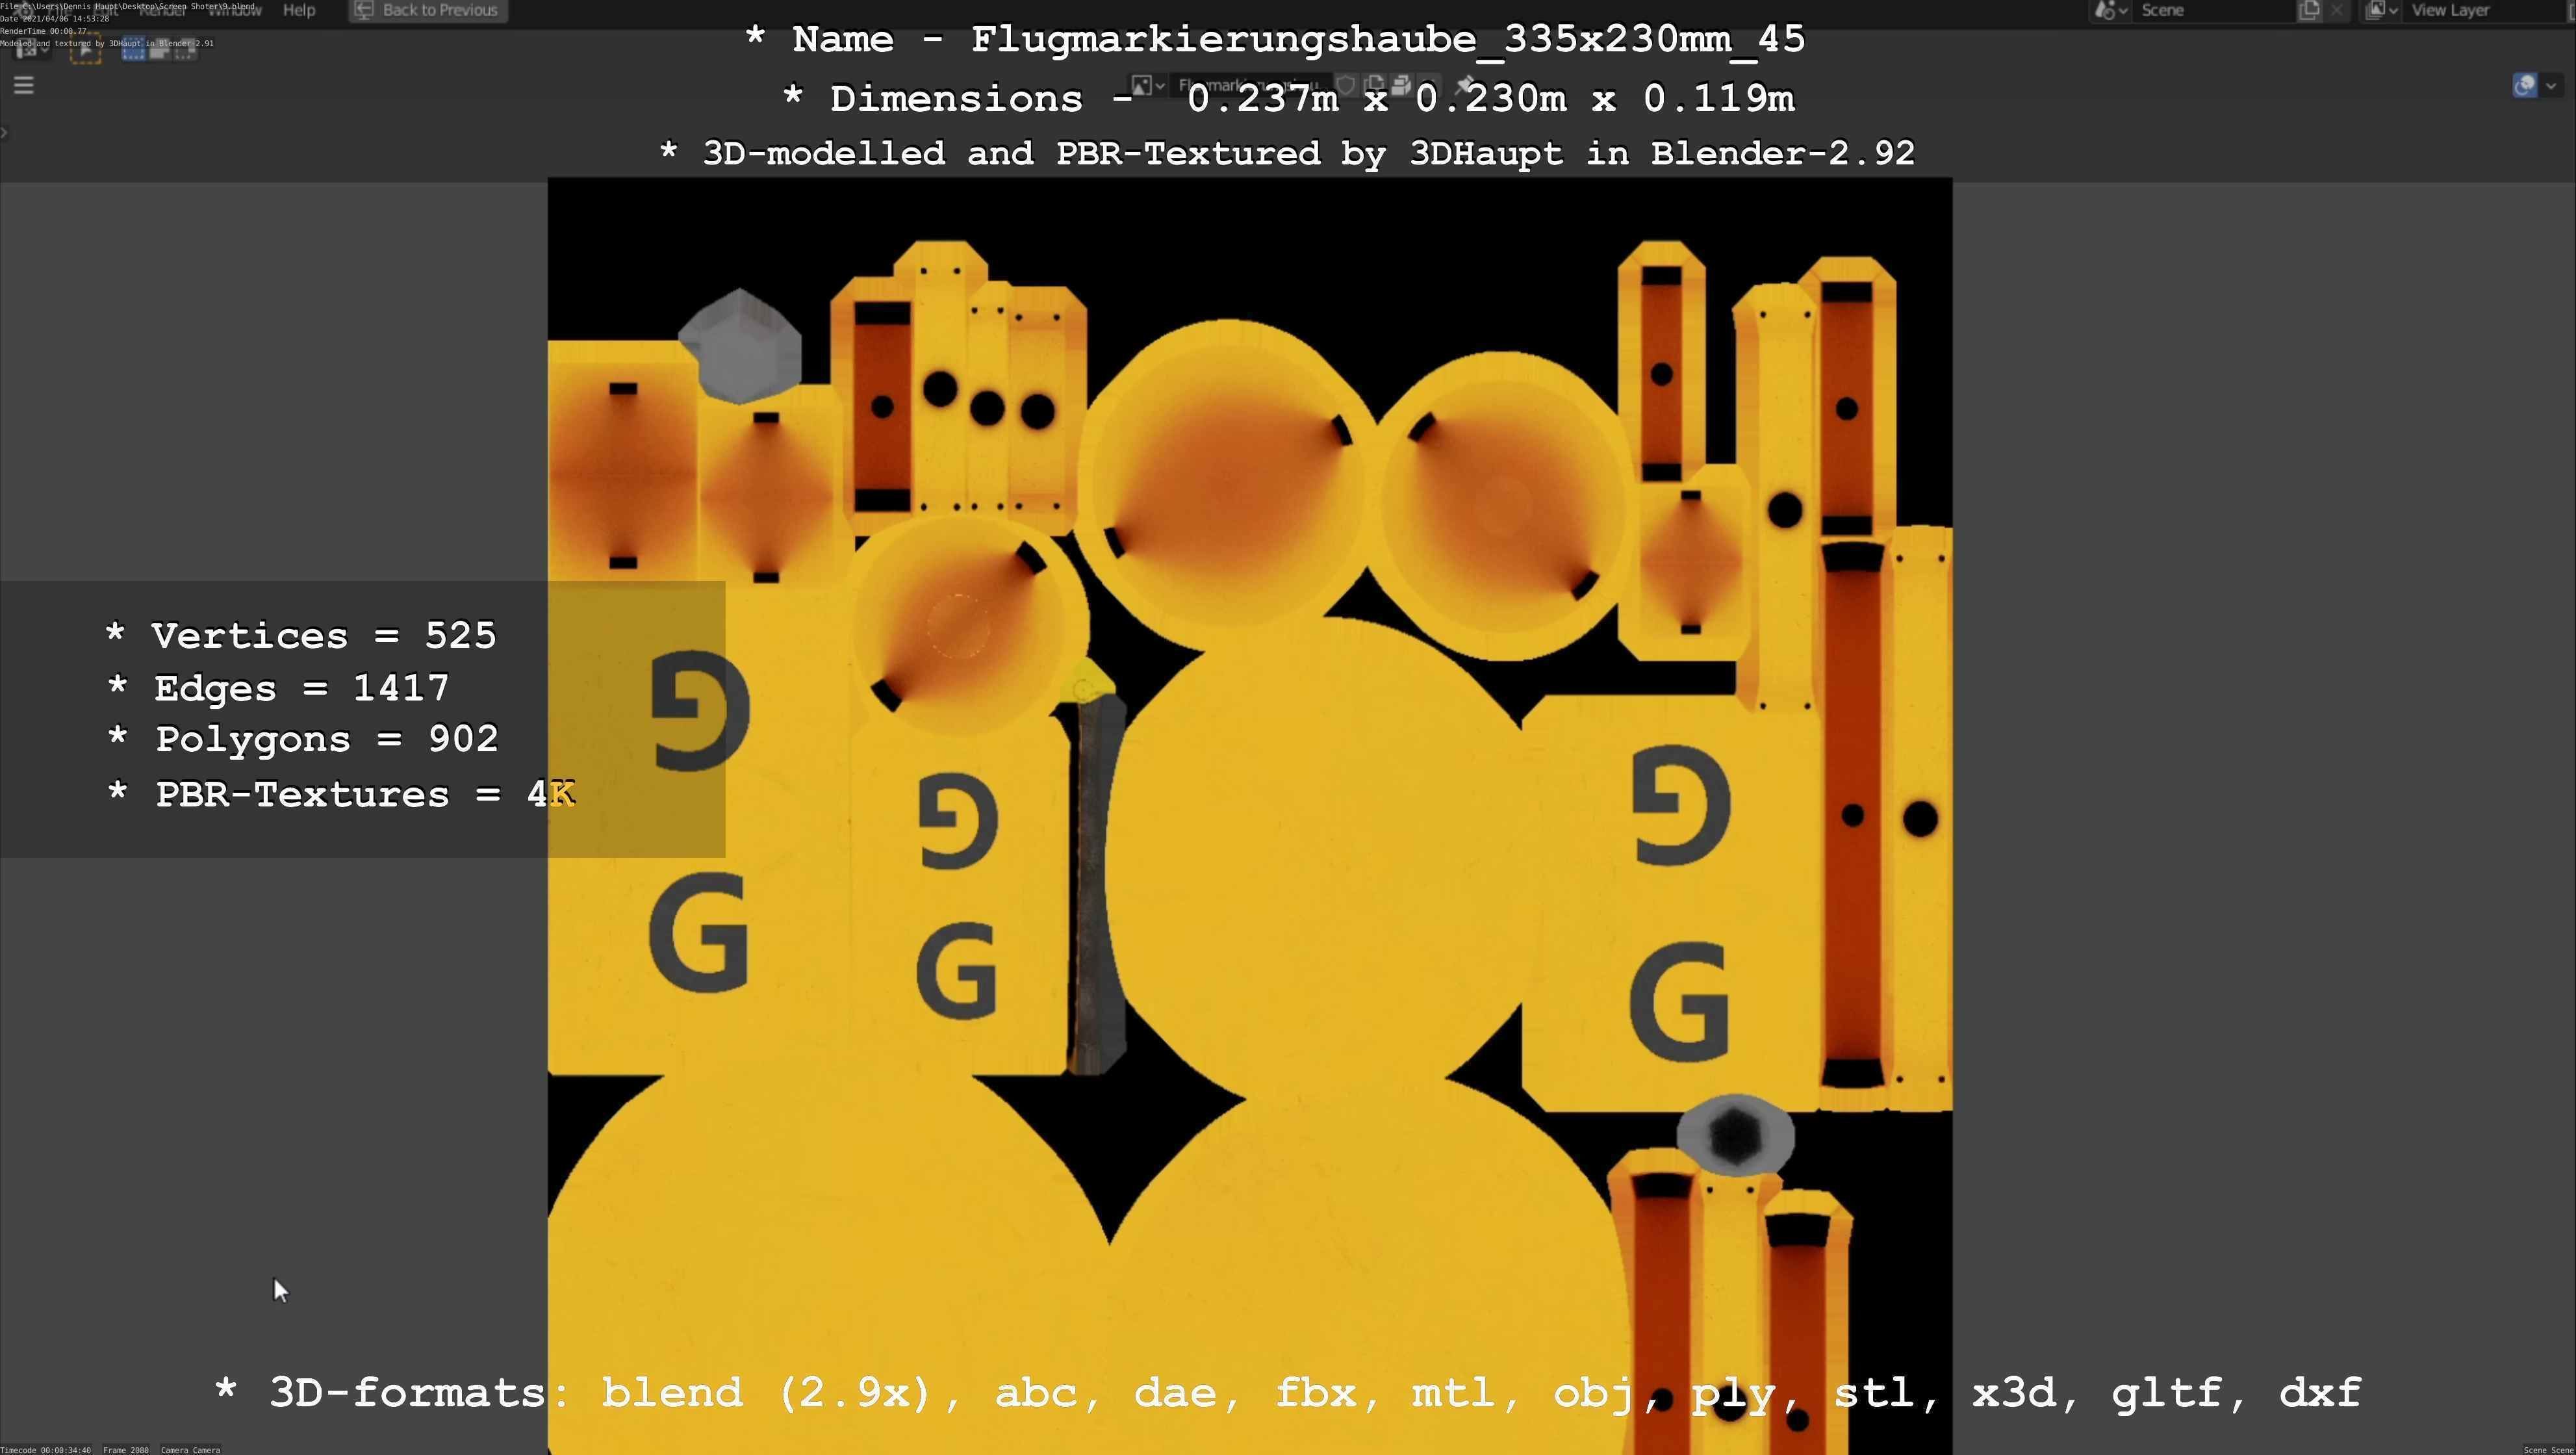
Task: Click the new scene icon beside Scene
Action: 2309,10
